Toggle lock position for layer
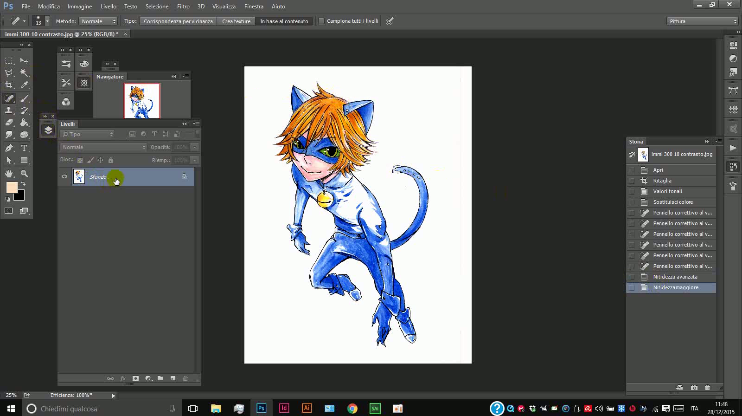Screen dimensions: 742x416 [100, 160]
